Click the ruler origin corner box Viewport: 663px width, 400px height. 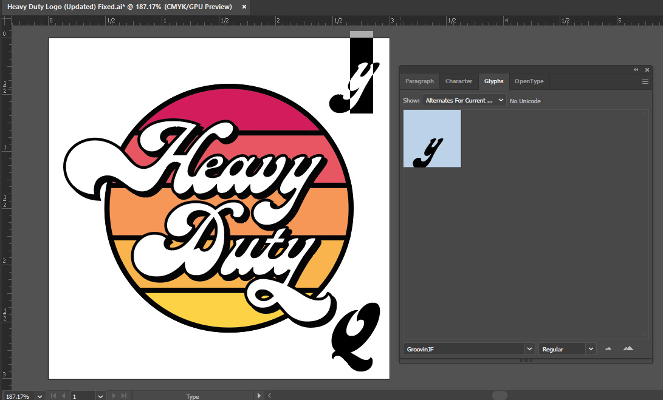tap(6, 21)
